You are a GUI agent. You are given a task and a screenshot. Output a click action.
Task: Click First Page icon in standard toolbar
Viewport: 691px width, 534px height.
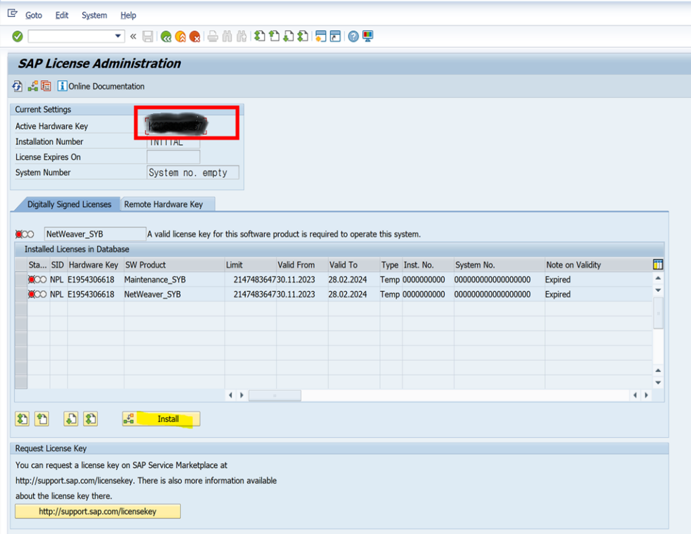pos(260,36)
